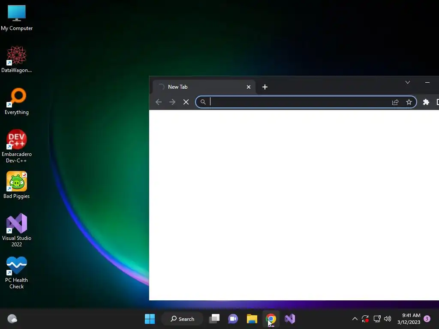439x329 pixels.
Task: Show hidden system tray icons
Action: (x=355, y=319)
